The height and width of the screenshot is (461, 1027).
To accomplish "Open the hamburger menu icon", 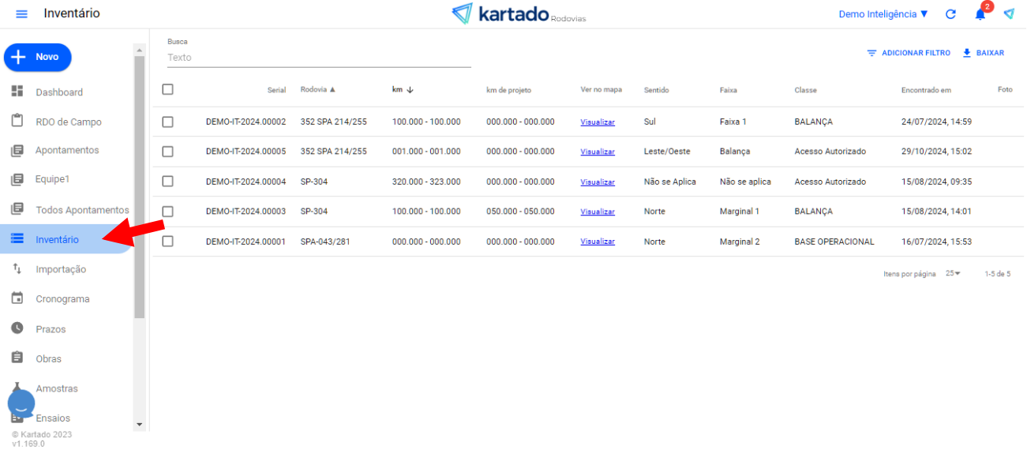I will tap(21, 14).
